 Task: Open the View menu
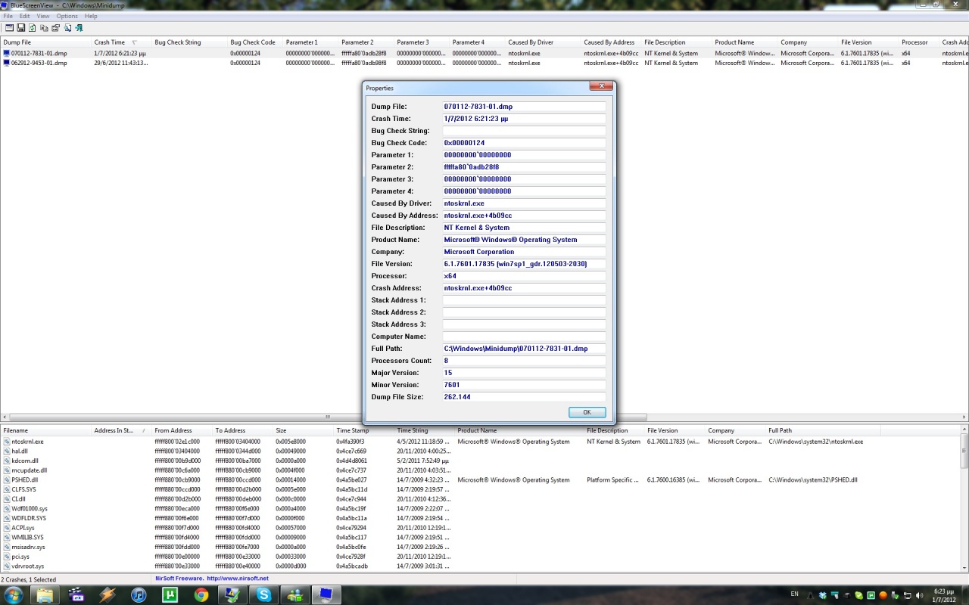point(43,16)
